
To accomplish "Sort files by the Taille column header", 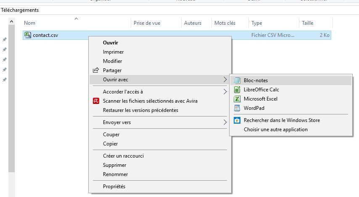I will [307, 23].
